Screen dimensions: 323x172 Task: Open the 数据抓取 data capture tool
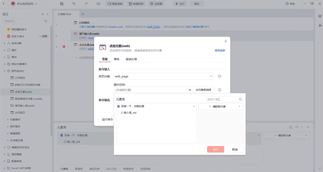[x=136, y=4]
